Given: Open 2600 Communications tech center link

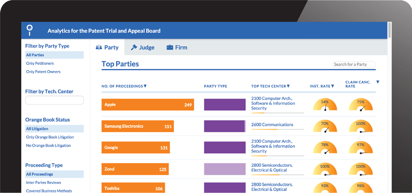Looking at the screenshot, I should click(x=272, y=125).
